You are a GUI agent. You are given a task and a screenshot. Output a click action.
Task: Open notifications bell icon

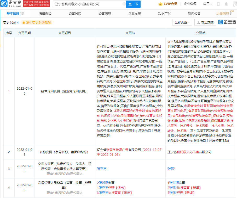[x=226, y=4]
